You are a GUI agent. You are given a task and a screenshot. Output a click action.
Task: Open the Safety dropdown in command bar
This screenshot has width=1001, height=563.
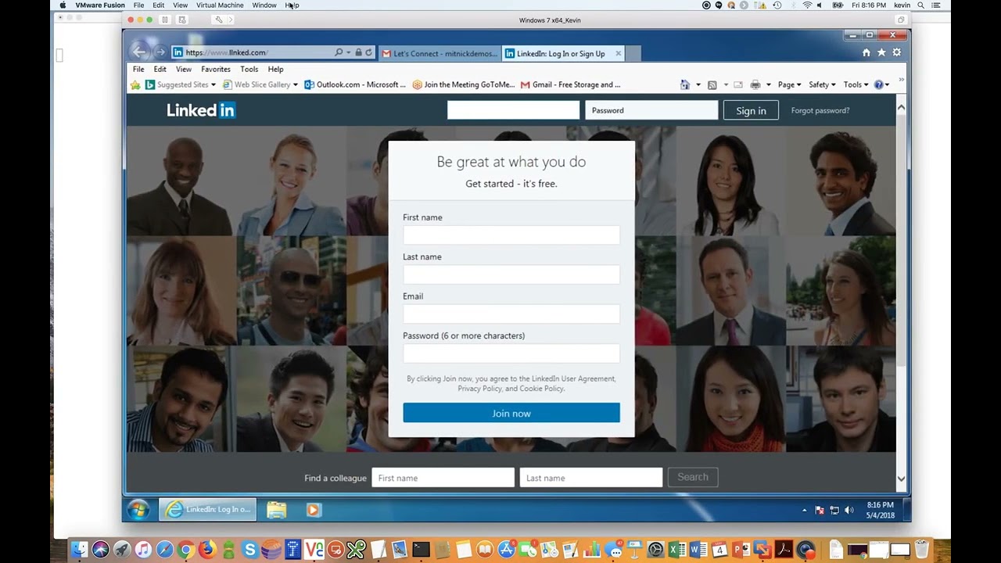pos(822,84)
